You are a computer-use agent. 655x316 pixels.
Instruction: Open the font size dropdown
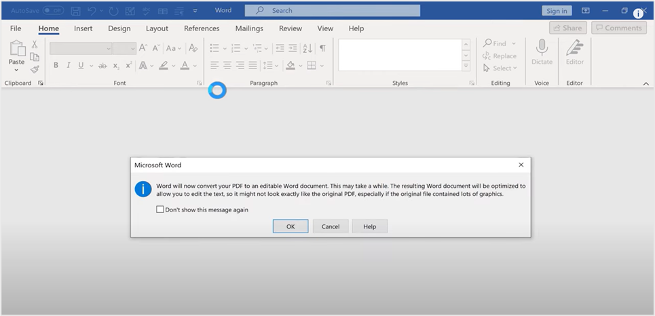coord(133,48)
